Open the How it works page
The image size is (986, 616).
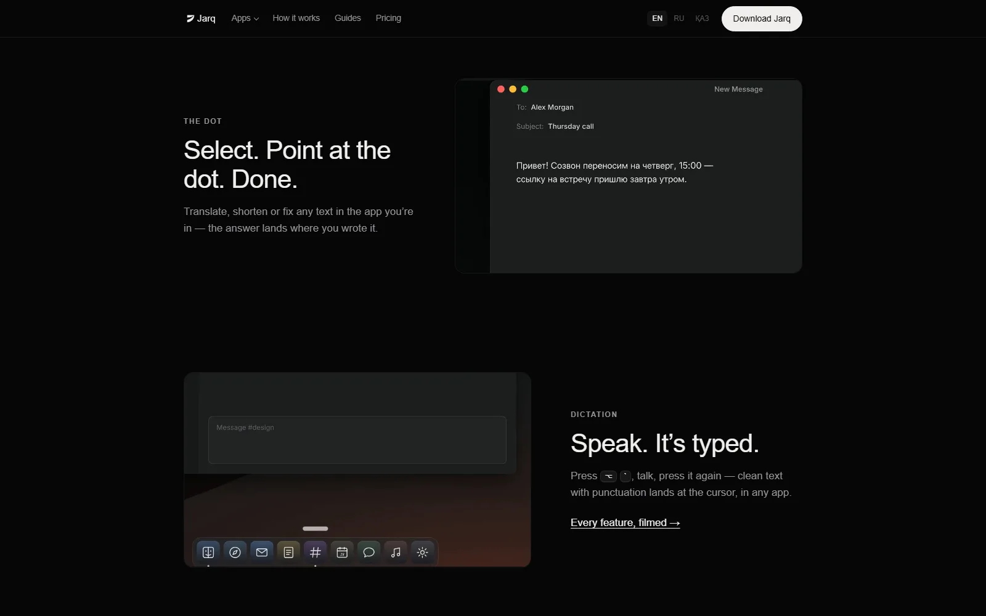pyautogui.click(x=296, y=18)
